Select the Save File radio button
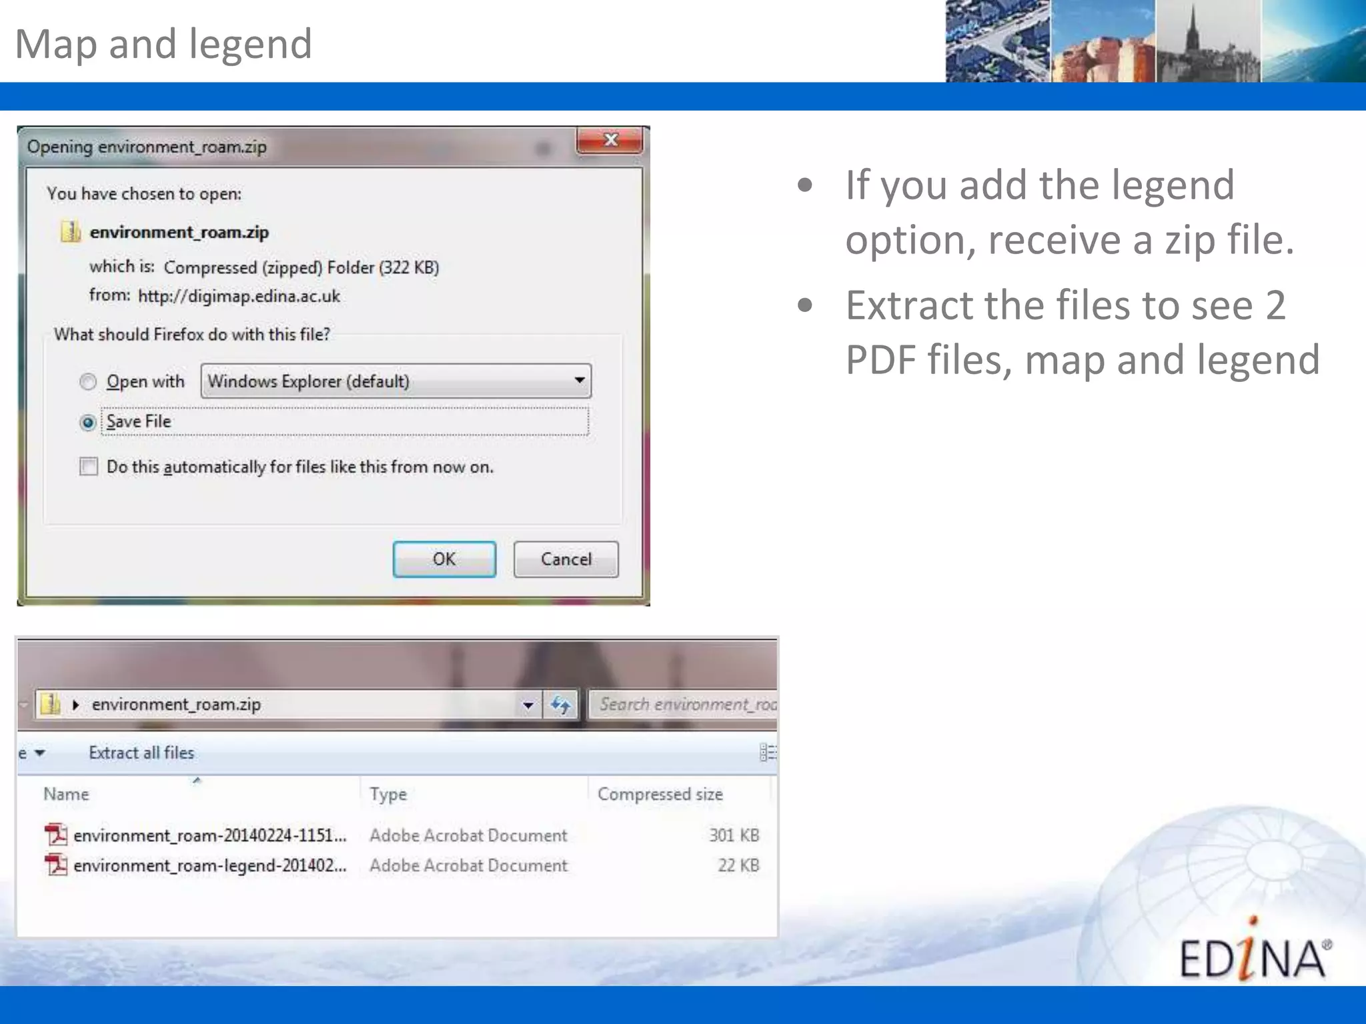 point(88,423)
